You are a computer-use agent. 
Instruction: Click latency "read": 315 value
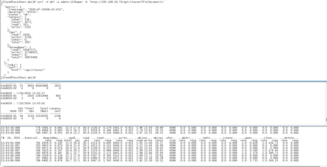coord(26,25)
